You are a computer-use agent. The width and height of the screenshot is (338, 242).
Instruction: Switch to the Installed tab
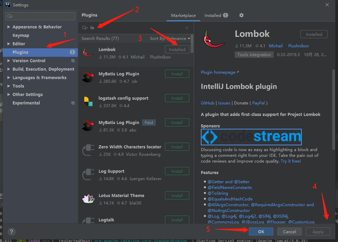[x=216, y=16]
